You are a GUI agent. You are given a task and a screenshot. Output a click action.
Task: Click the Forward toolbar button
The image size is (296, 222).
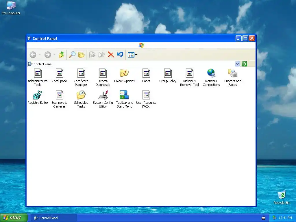pyautogui.click(x=48, y=55)
